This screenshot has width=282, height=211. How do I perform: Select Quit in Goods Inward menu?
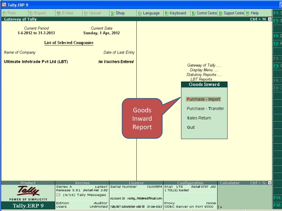click(191, 127)
